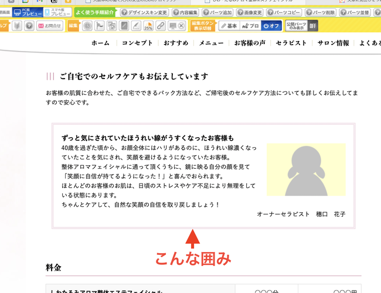This screenshot has width=381, height=293.
Task: Click the beginner mark help icon
Action: [16, 26]
